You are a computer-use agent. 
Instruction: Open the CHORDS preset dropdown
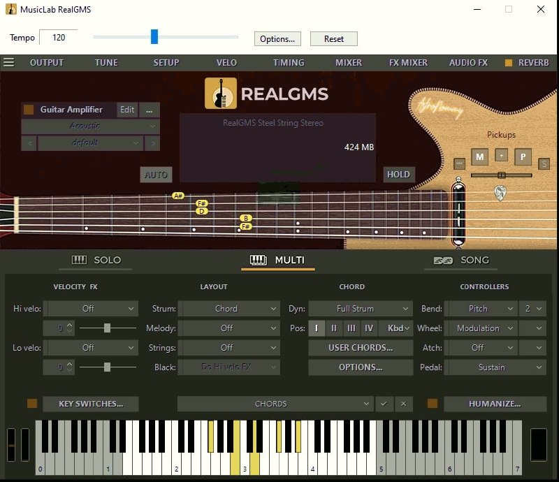(275, 404)
